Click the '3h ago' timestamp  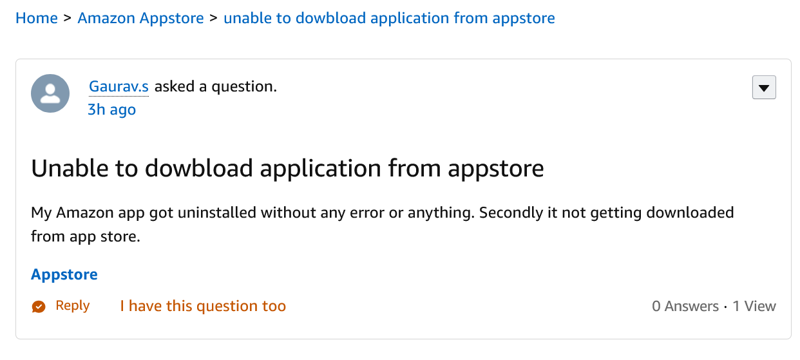(111, 109)
